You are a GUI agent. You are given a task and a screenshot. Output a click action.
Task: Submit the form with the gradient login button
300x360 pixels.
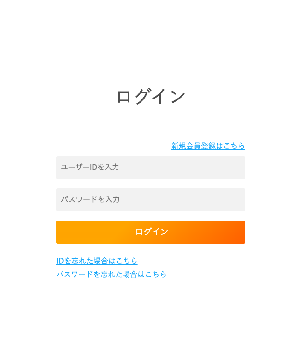click(x=151, y=232)
